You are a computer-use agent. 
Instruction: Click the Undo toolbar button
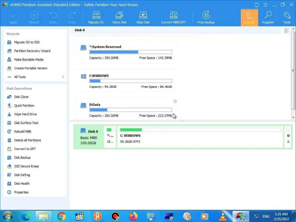click(x=53, y=18)
